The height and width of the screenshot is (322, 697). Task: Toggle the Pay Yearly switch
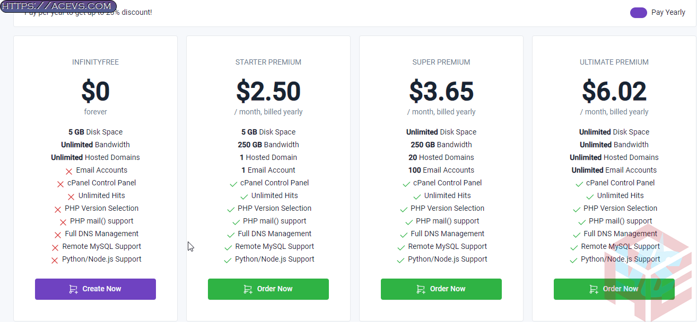[x=639, y=13]
